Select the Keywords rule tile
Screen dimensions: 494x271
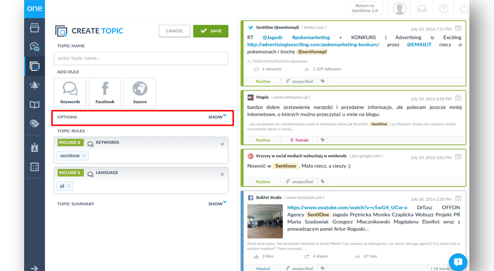[x=70, y=93]
